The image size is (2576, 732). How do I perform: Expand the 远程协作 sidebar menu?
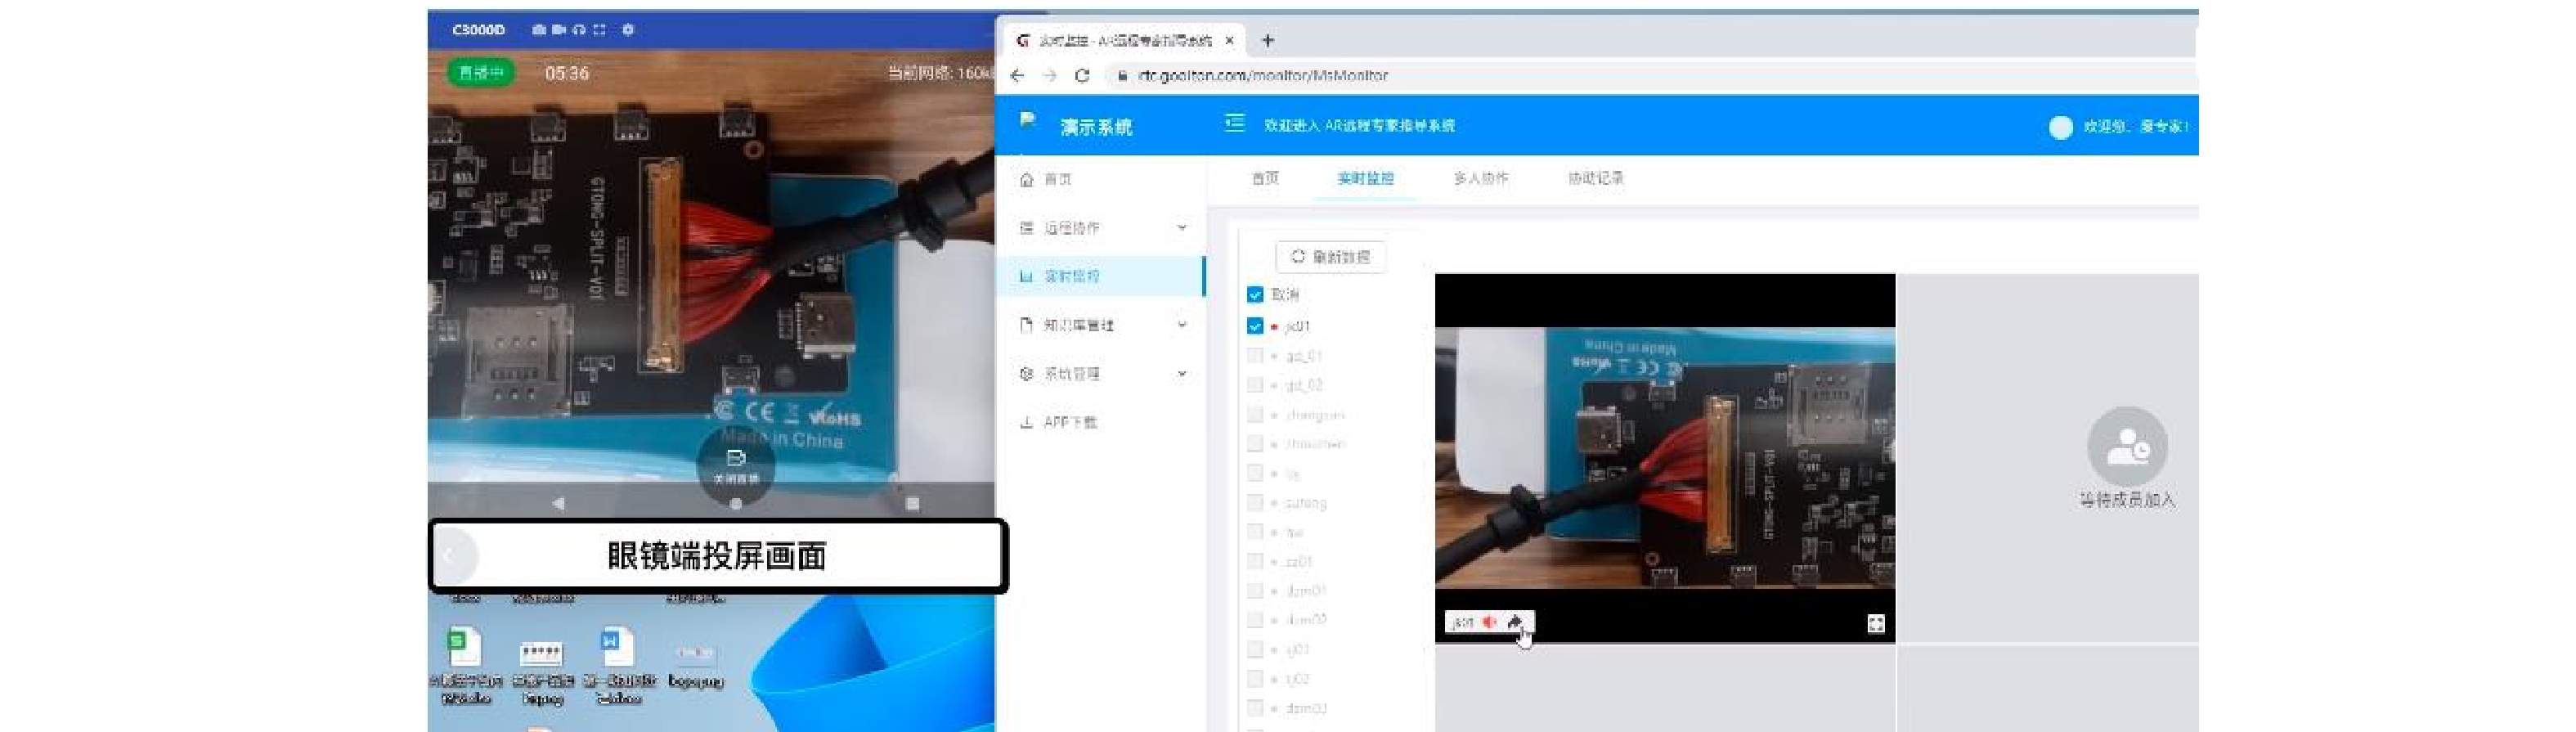(x=1100, y=228)
